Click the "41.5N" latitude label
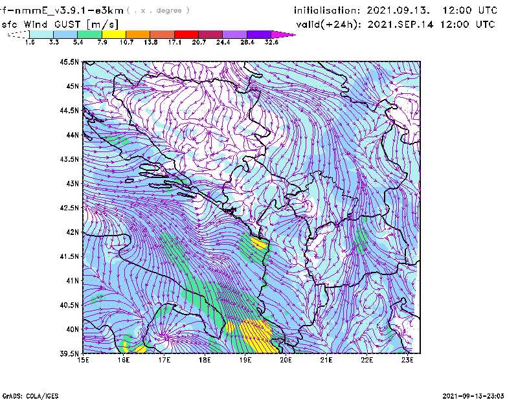This screenshot has height=400, width=518. pyautogui.click(x=69, y=256)
